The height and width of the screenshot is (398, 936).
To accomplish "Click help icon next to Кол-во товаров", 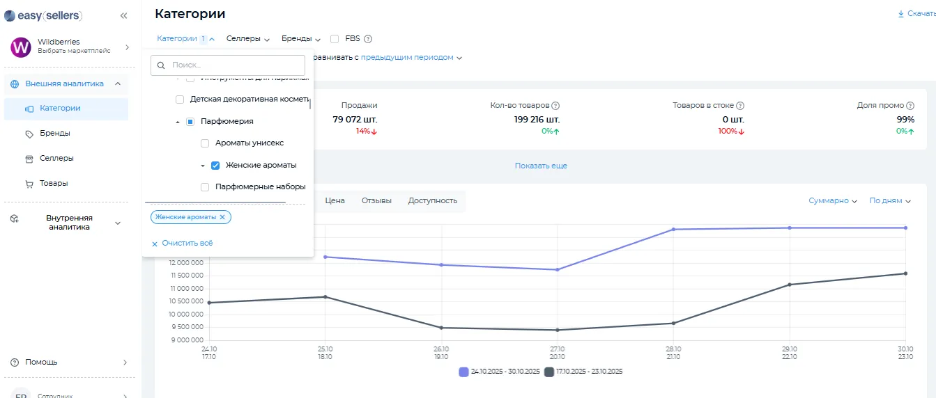I will 555,106.
